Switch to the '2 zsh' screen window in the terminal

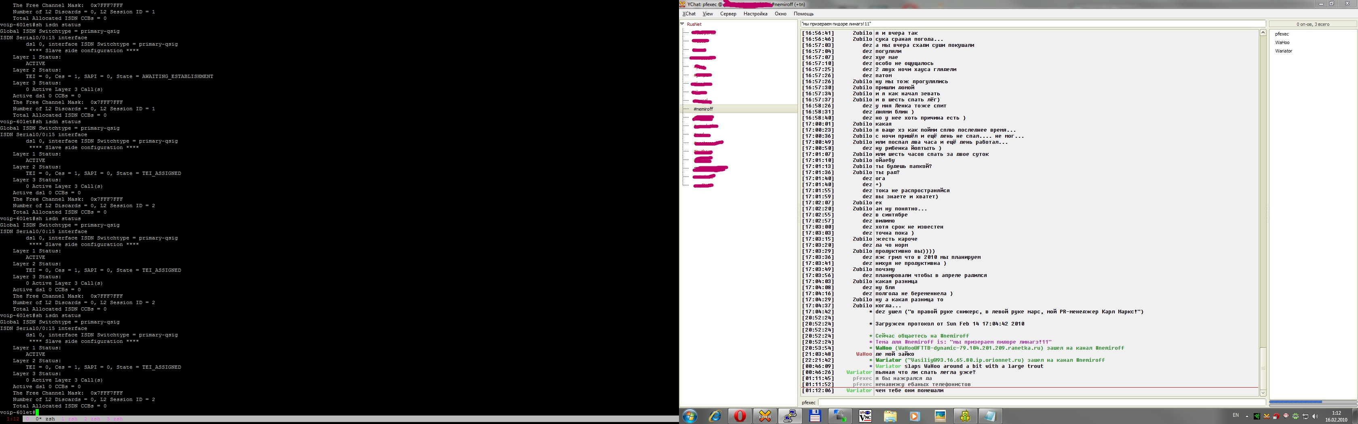(x=92, y=419)
